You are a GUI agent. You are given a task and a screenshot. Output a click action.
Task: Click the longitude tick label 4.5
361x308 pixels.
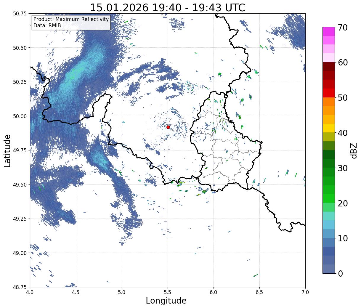pos(76,292)
